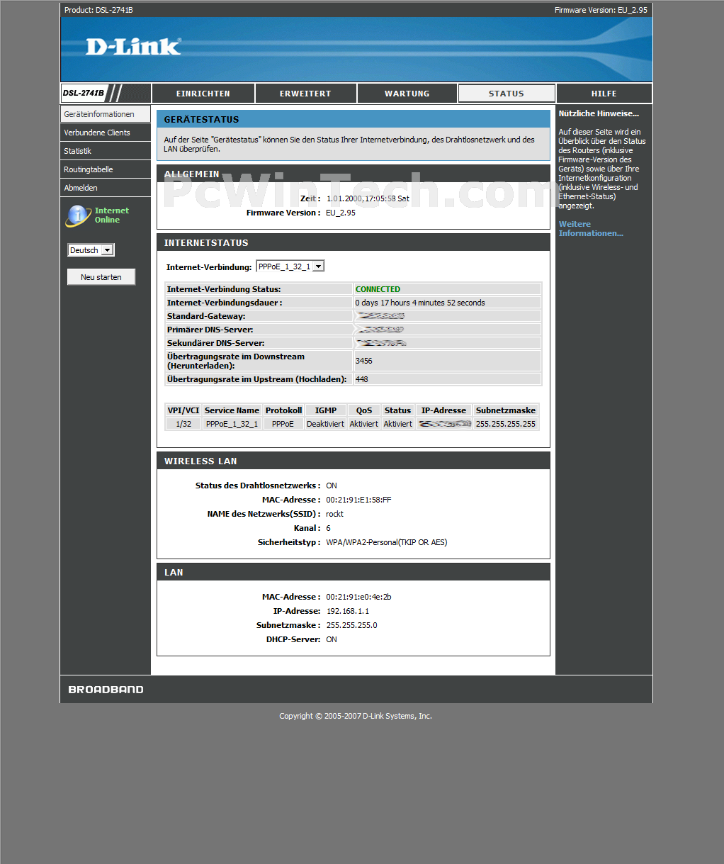Show the Statistik page
724x864 pixels.
click(x=106, y=151)
